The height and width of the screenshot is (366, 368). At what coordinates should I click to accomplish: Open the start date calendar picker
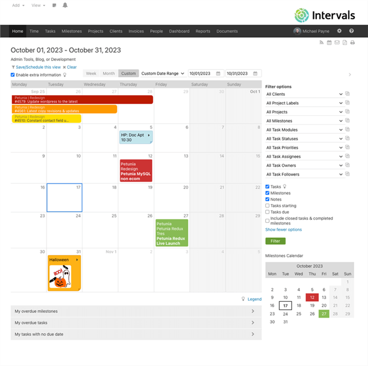[x=218, y=74]
